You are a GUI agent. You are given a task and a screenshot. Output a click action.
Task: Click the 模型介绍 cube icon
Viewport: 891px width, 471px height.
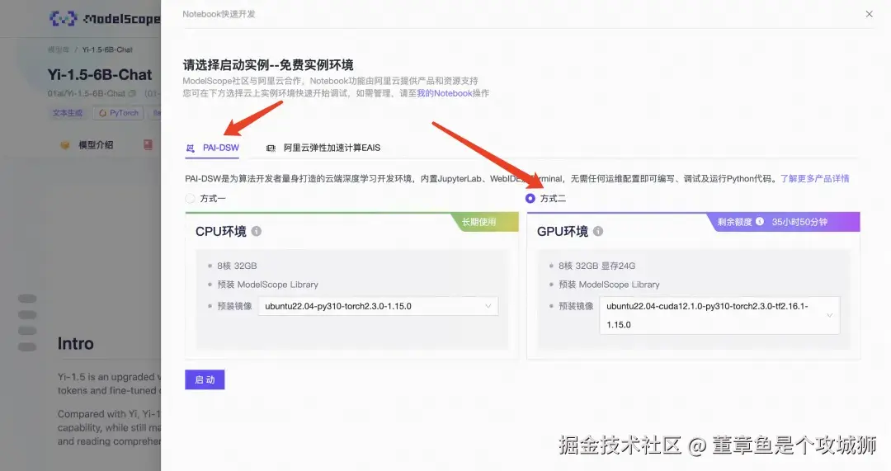pos(65,145)
